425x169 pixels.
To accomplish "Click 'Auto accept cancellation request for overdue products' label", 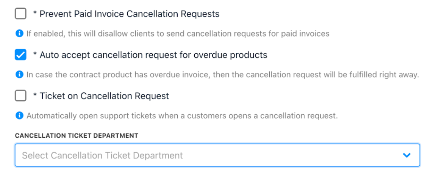I will pos(153,55).
